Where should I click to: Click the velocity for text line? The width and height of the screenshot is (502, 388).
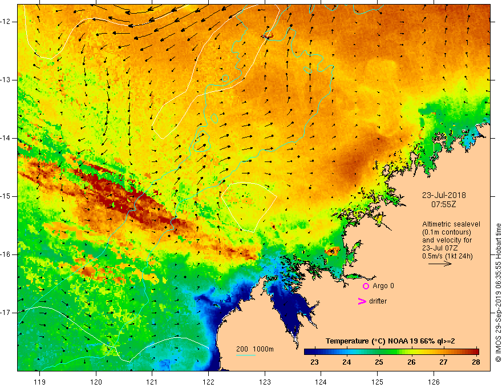[447, 240]
